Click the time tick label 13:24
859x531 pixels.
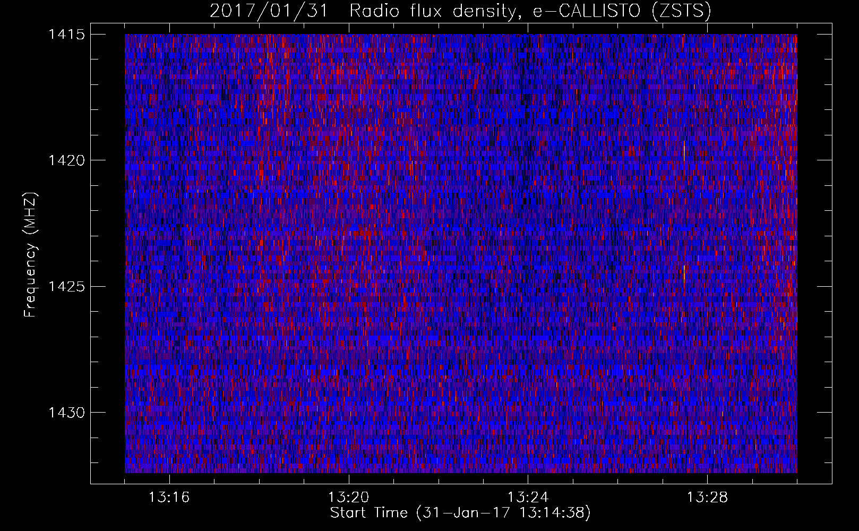(x=528, y=498)
